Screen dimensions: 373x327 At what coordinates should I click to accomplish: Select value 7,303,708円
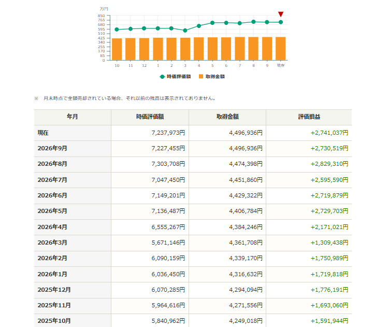(x=168, y=164)
